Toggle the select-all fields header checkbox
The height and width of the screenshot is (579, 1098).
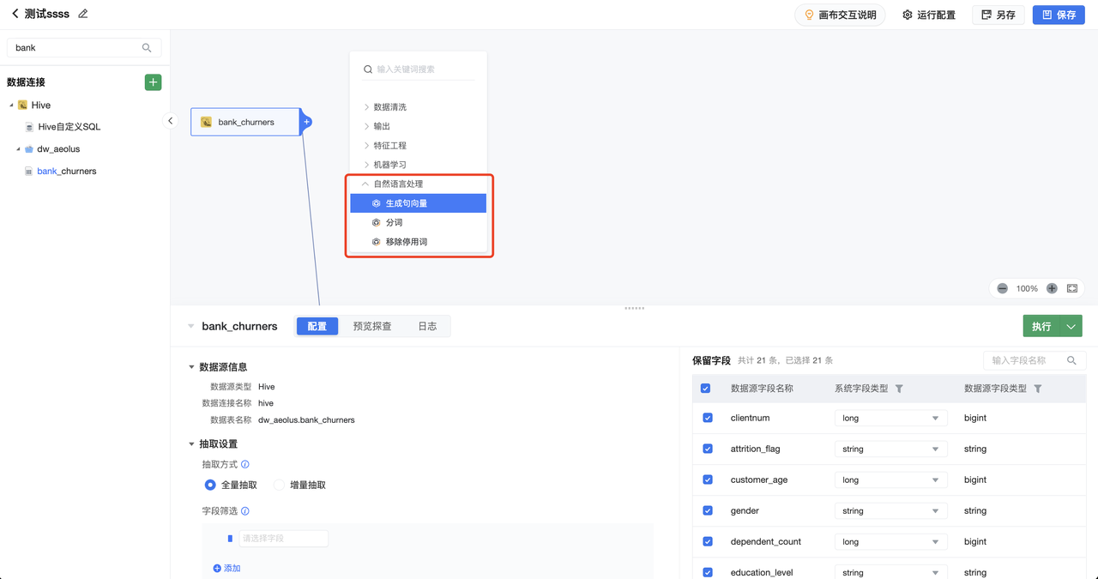[x=706, y=389]
